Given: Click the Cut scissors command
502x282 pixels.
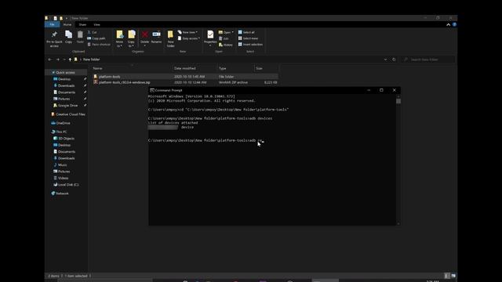Looking at the screenshot, I should 92,32.
